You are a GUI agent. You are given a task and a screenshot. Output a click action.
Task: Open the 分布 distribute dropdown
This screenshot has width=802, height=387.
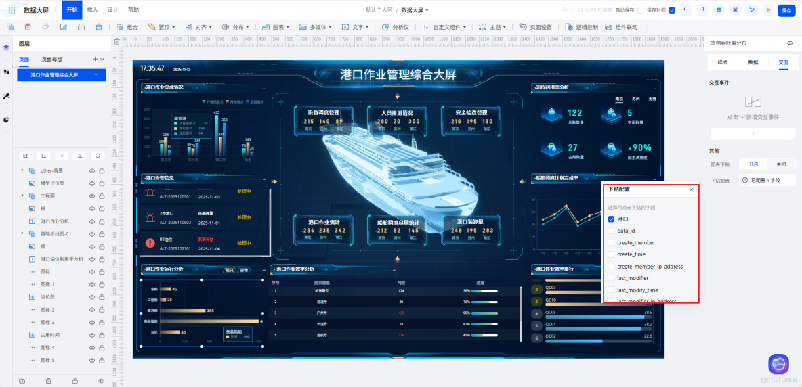click(x=235, y=27)
